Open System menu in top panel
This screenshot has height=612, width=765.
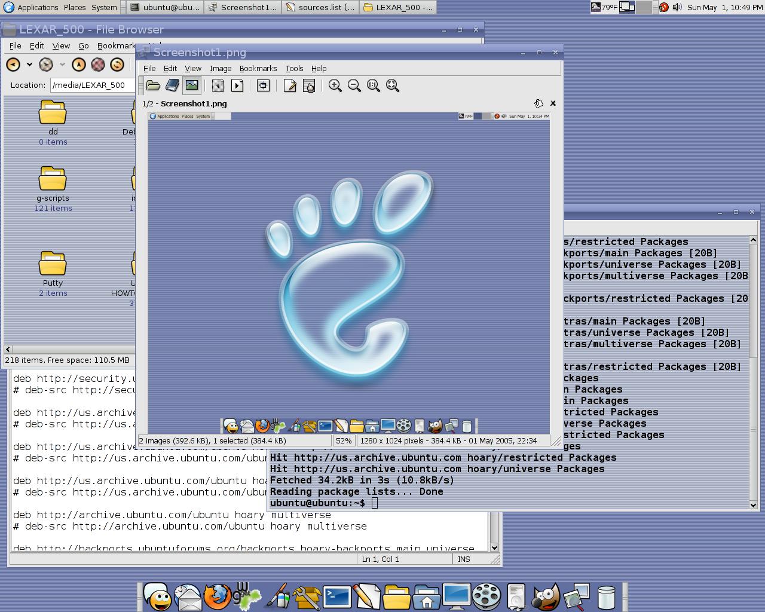point(104,7)
